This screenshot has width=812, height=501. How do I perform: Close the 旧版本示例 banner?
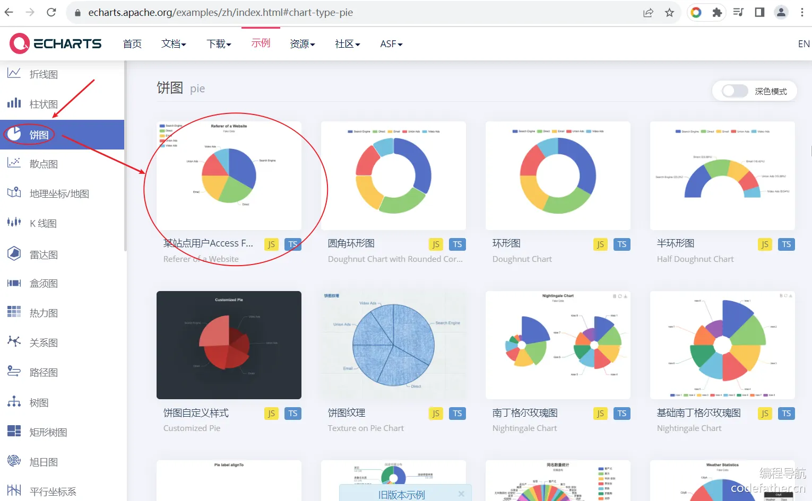pos(461,494)
